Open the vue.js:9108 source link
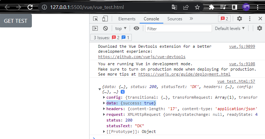 (242, 64)
